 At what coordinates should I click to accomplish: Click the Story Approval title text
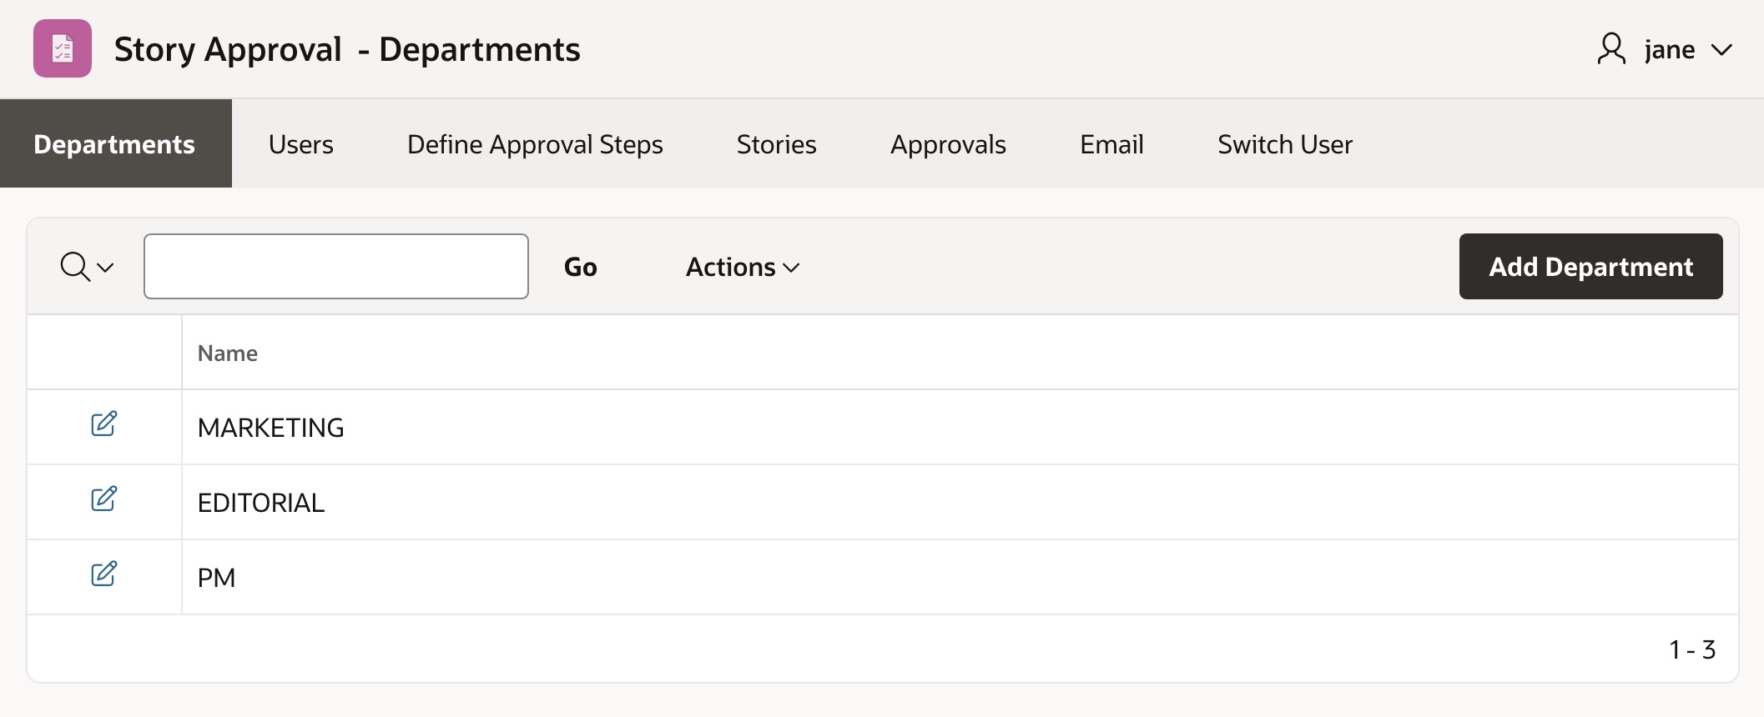pos(228,50)
